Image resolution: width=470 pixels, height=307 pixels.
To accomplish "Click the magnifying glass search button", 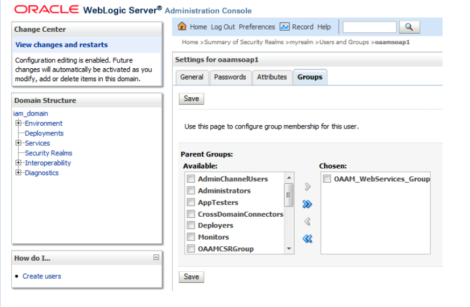I will (x=409, y=27).
